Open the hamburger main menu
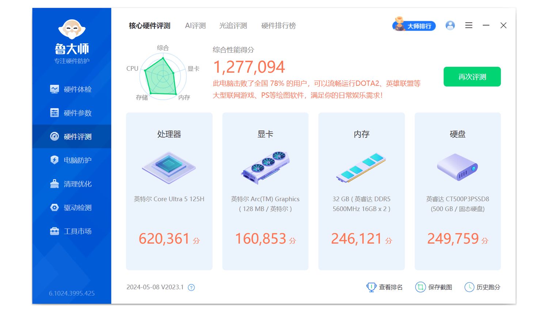The height and width of the screenshot is (313, 548). pyautogui.click(x=469, y=26)
